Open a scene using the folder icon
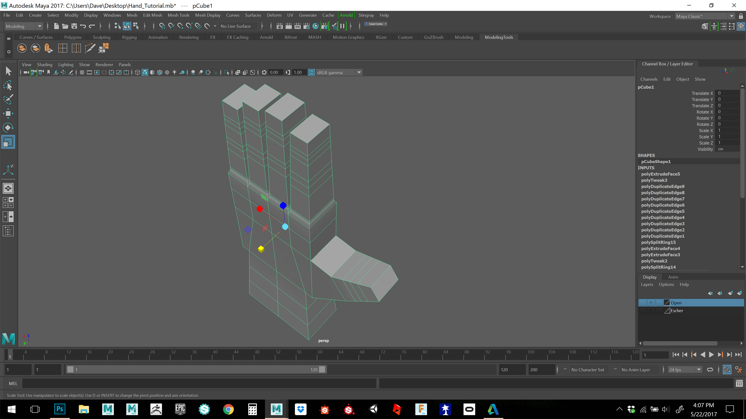Viewport: 746px width, 419px height. coord(65,26)
